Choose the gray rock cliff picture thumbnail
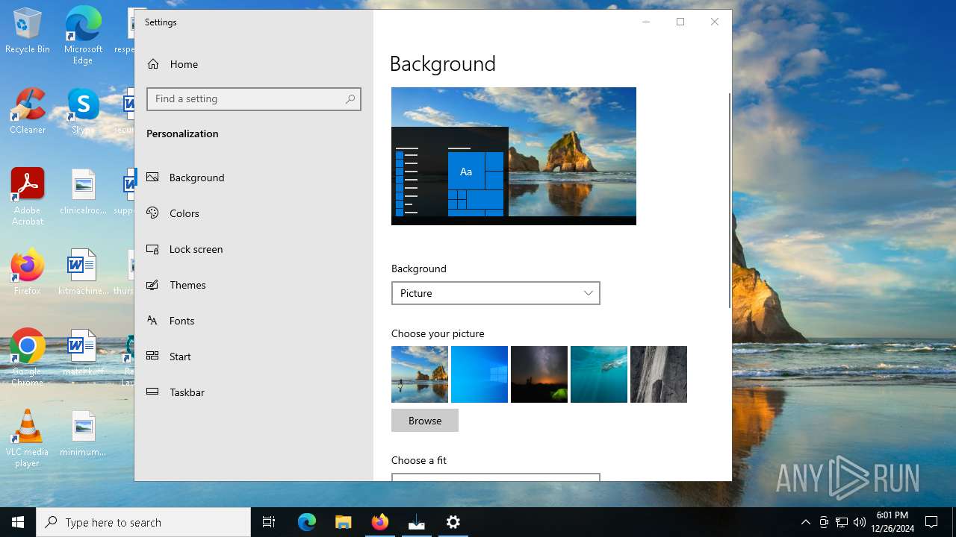 [x=659, y=374]
